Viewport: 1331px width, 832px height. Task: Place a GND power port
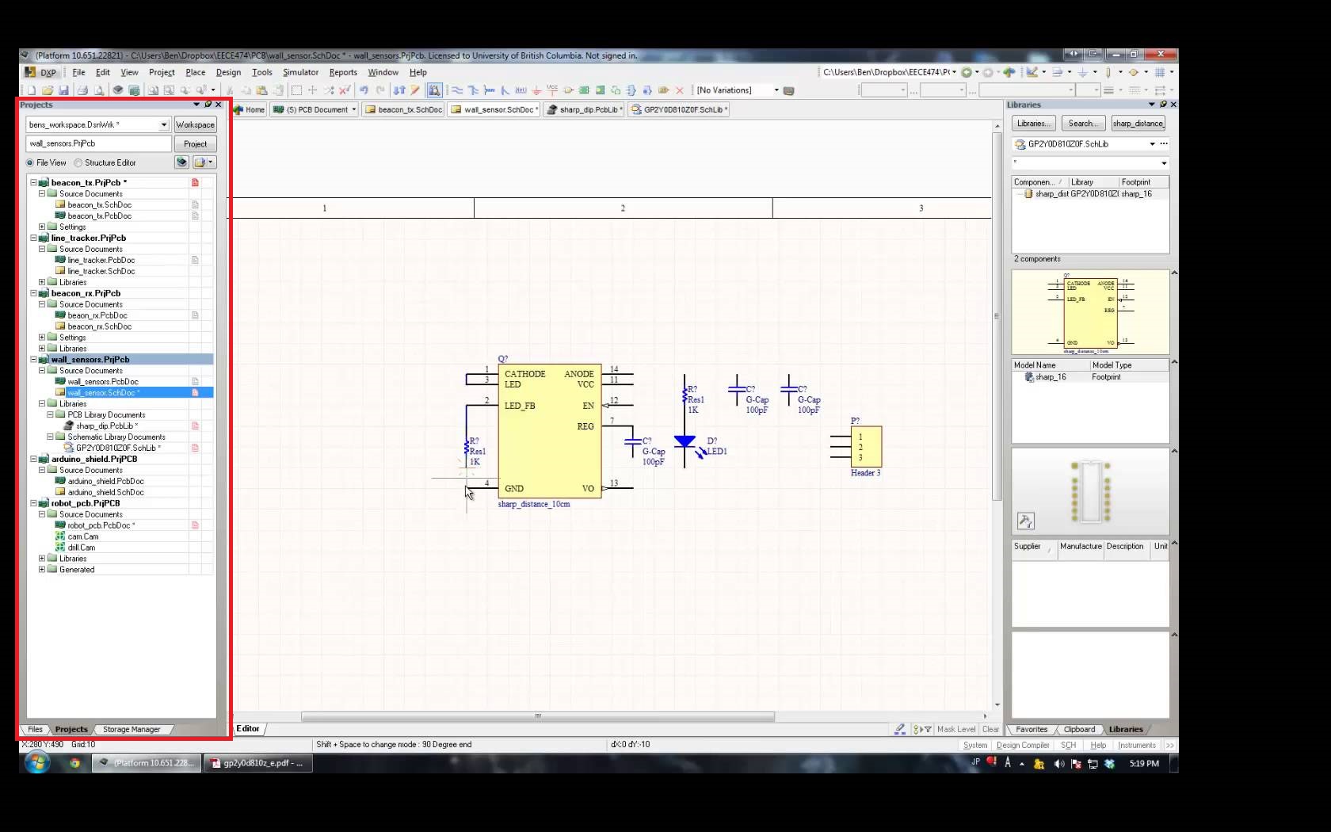(536, 90)
